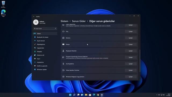Go back with the Settings back arrow

click(34, 16)
